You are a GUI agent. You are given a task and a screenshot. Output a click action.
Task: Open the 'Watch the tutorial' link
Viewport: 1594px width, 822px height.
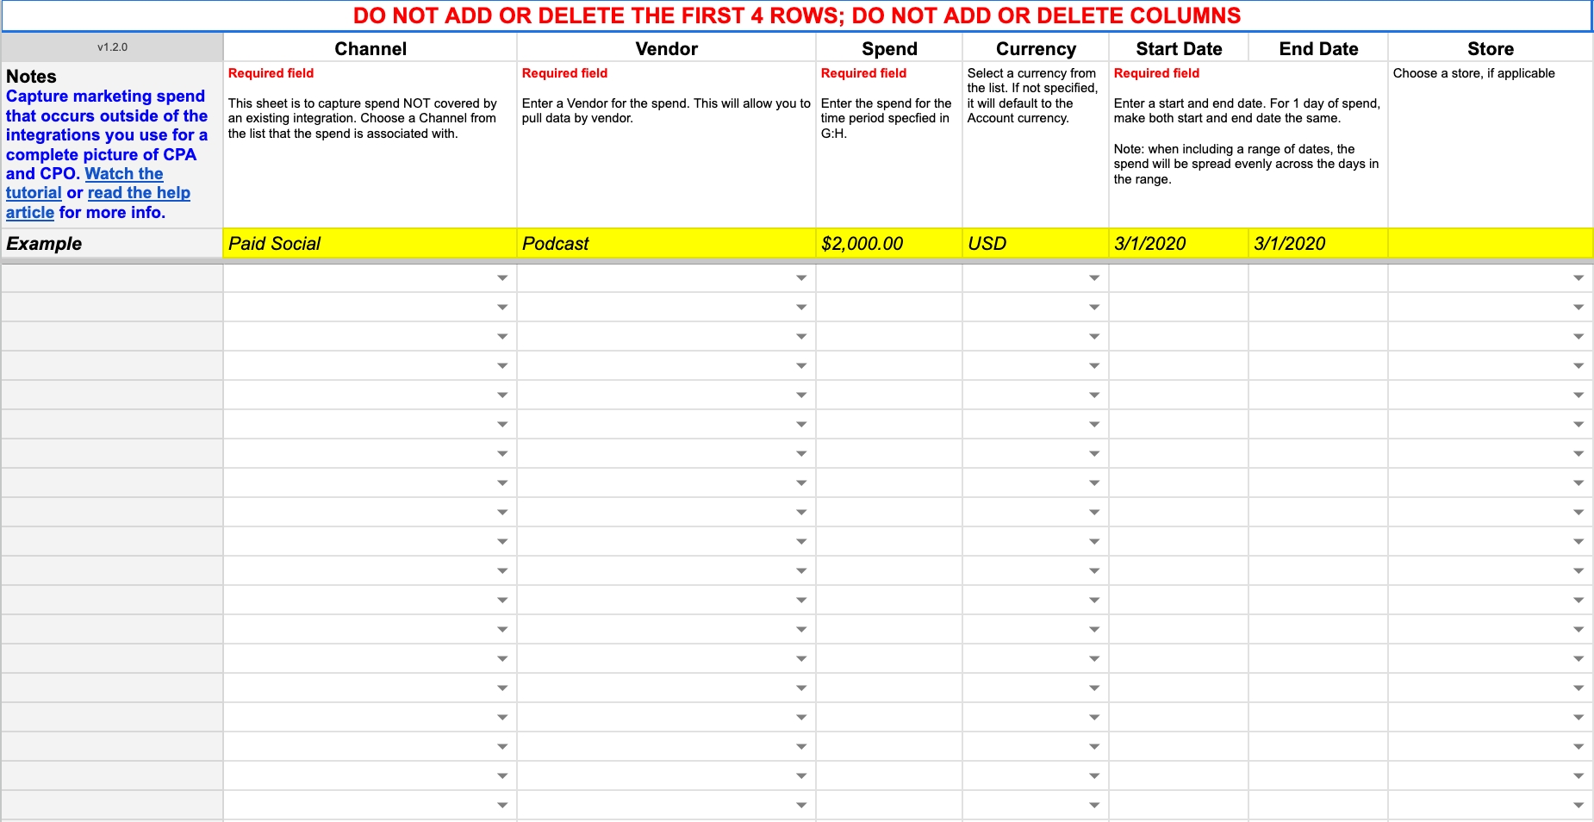pyautogui.click(x=123, y=174)
